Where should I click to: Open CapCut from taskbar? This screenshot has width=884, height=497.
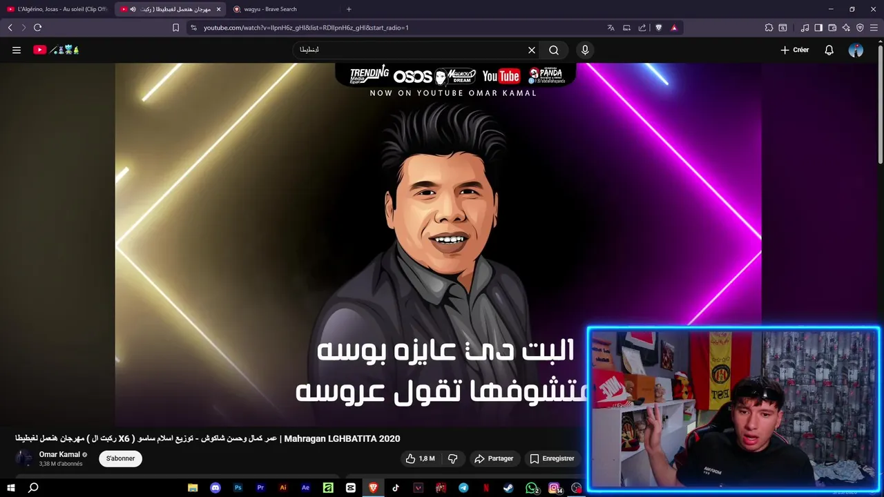point(351,488)
